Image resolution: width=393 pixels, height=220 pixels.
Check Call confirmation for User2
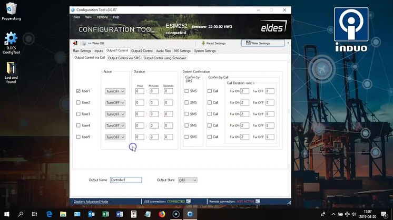click(x=210, y=102)
